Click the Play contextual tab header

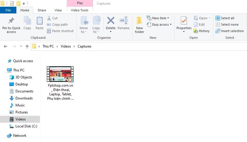click(x=80, y=3)
